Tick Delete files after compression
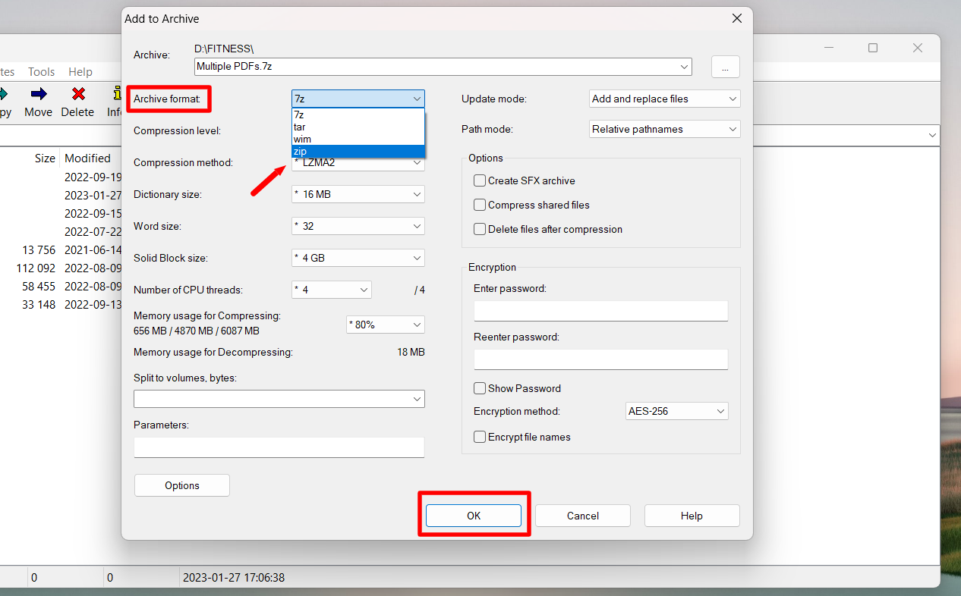The image size is (961, 596). coord(480,229)
